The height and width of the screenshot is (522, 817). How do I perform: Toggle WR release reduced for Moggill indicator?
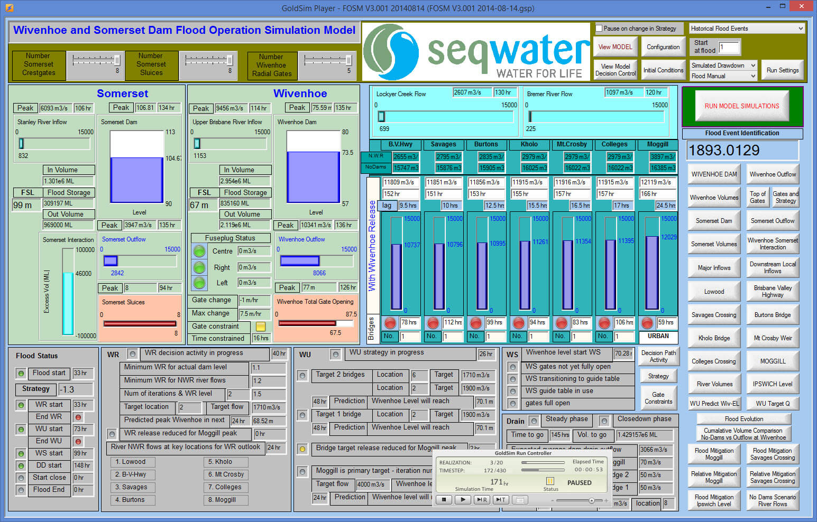click(112, 434)
